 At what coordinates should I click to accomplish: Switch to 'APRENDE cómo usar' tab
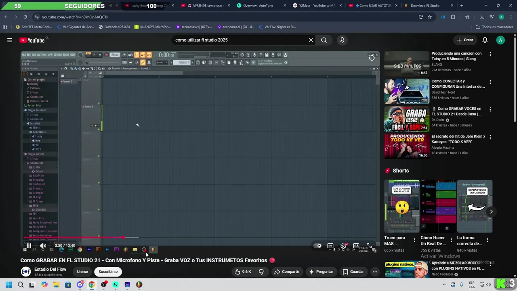204,6
